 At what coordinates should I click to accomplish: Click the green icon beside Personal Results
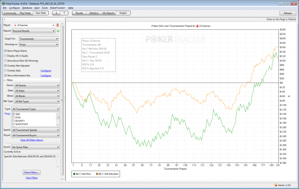click(58, 31)
